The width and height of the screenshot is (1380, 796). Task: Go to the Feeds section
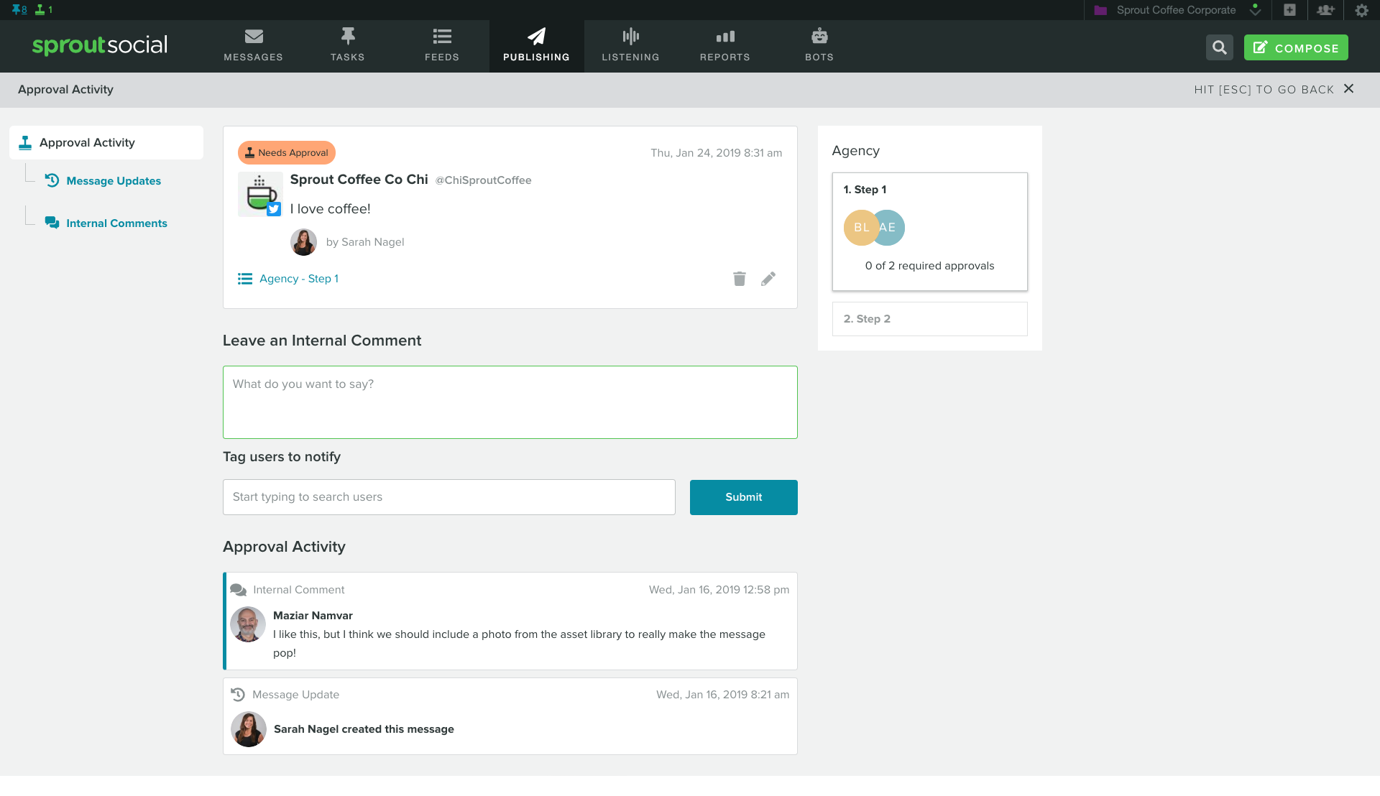coord(442,46)
